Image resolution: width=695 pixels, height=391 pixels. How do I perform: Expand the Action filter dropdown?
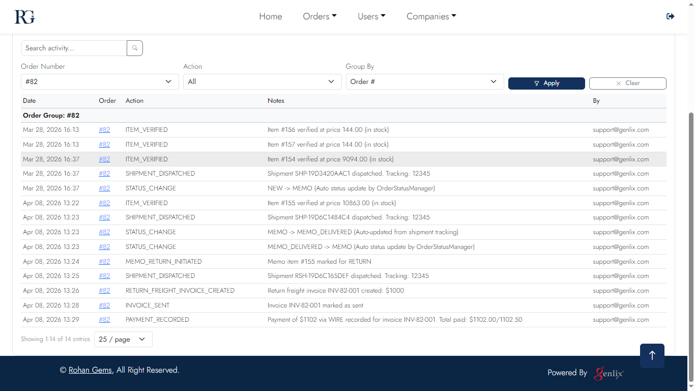262,82
